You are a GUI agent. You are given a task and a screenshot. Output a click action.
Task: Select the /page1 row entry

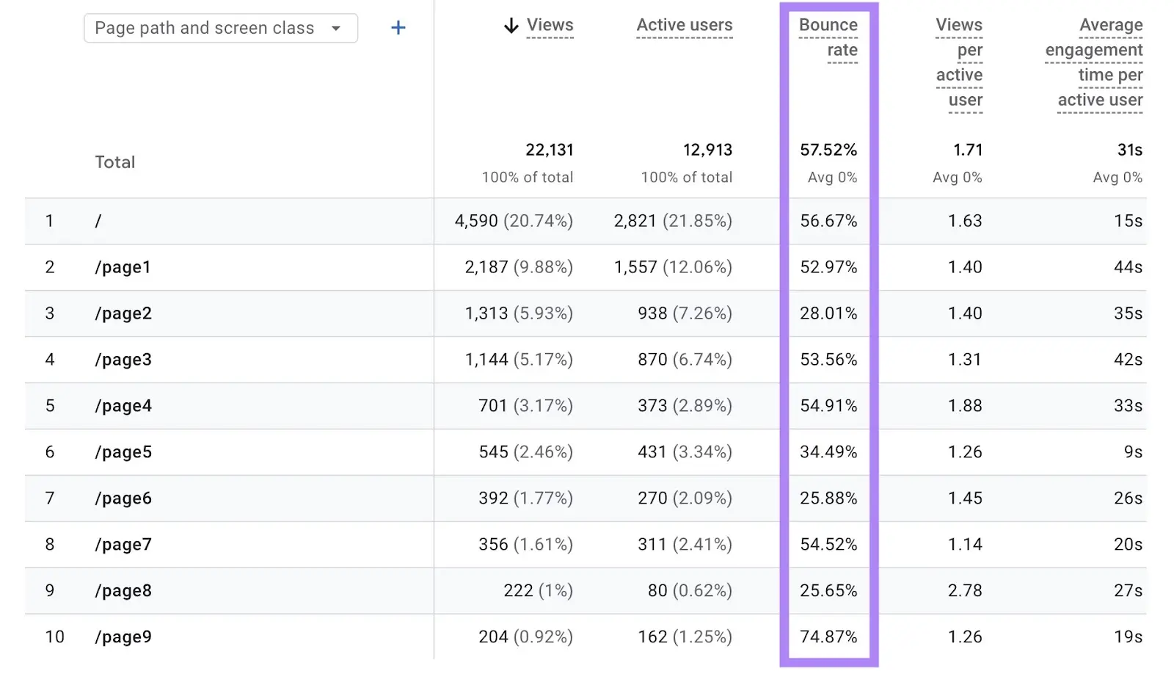point(123,267)
